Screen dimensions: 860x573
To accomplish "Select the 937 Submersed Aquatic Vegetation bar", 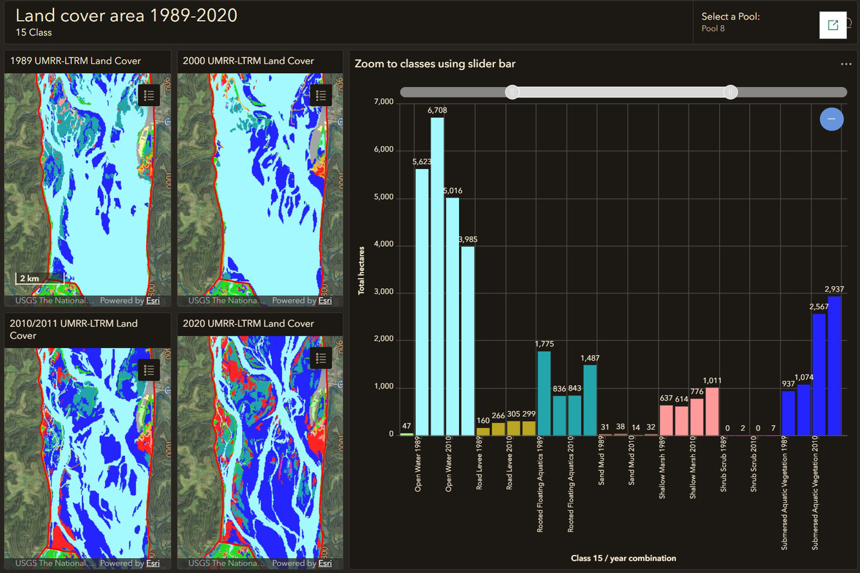I will click(789, 414).
